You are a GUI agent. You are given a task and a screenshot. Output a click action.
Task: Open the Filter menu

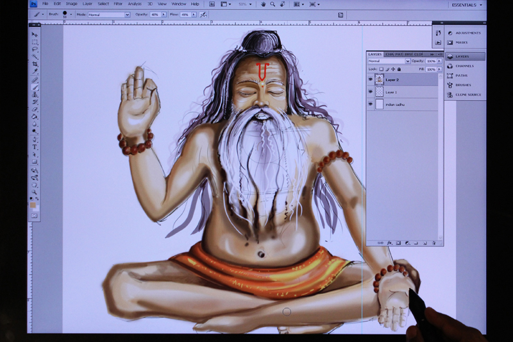point(118,4)
